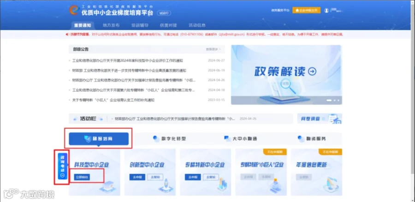The height and width of the screenshot is (202, 415).
Task: Click 去申报 under 创新型中小企业
Action: (x=137, y=177)
